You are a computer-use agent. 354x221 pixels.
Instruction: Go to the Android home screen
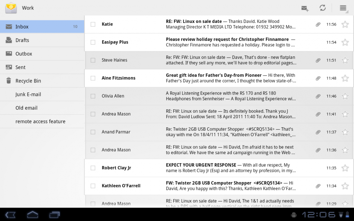point(32,214)
